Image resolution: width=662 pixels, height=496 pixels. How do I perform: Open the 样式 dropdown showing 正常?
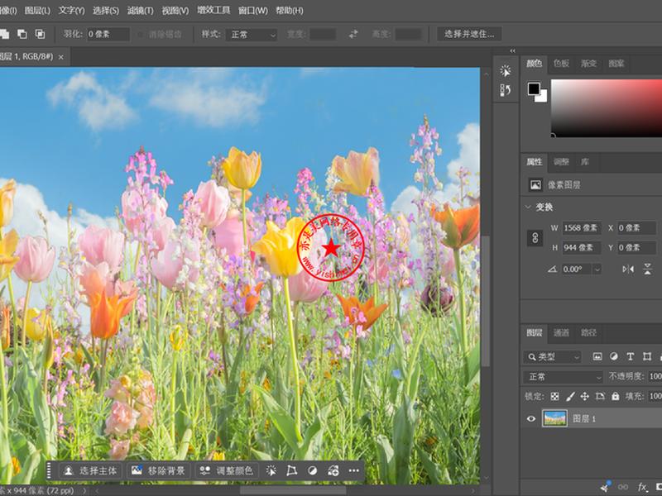[252, 35]
